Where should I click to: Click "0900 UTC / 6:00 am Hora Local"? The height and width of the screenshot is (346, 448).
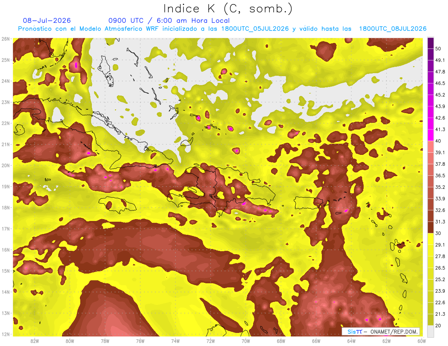point(169,21)
